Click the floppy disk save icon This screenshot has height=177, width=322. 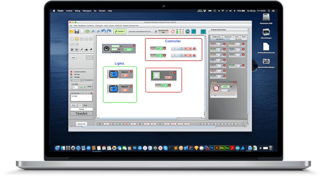pos(77,32)
